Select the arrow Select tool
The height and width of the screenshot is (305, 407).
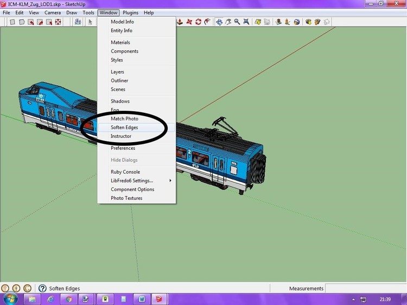coord(90,22)
